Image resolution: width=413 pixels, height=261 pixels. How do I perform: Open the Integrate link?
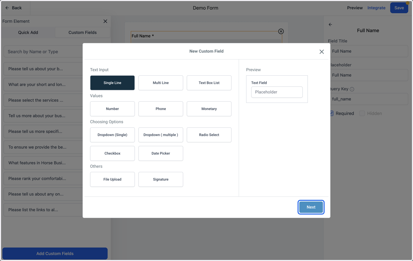click(x=377, y=8)
